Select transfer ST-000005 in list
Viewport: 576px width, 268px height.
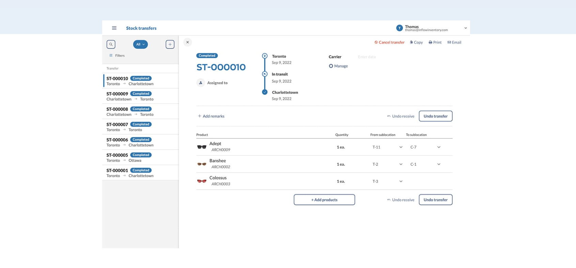141,157
